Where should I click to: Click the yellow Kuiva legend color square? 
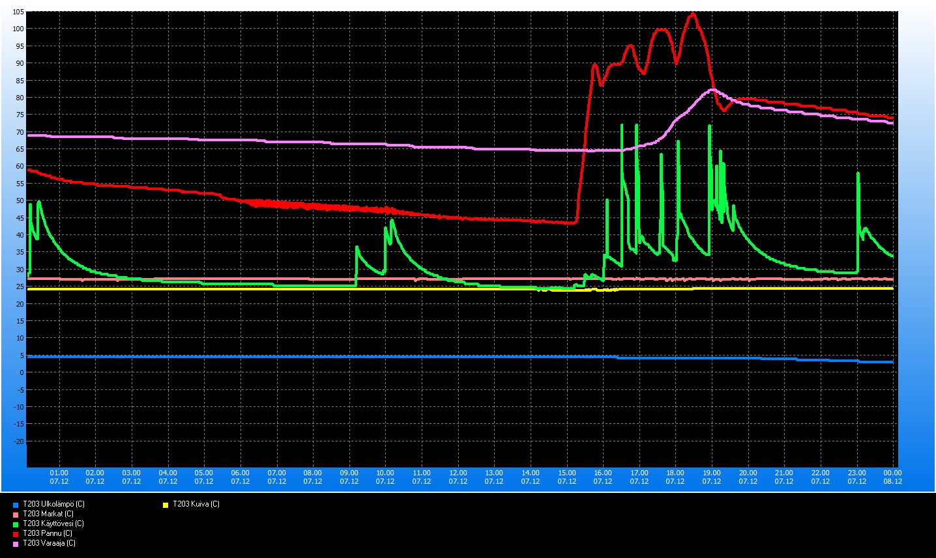pyautogui.click(x=166, y=505)
